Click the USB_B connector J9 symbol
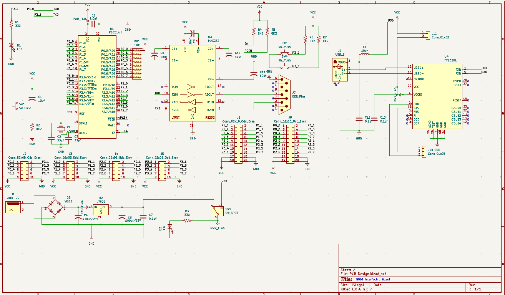Image resolution: width=505 pixels, height=295 pixels. pyautogui.click(x=340, y=70)
